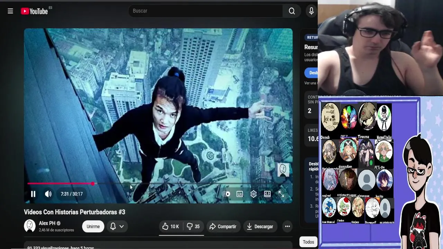Click the Unirme join button
Image resolution: width=443 pixels, height=249 pixels.
pos(93,227)
